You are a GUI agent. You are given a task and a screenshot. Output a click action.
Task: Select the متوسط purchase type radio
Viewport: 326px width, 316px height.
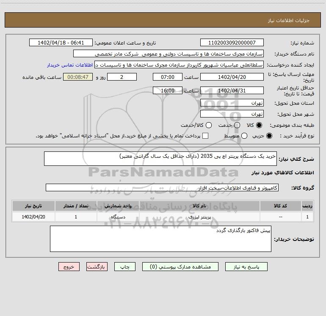pos(244,136)
